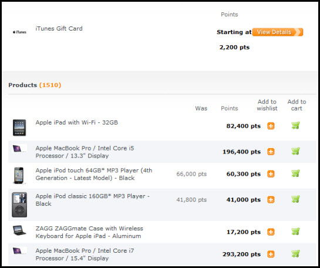Viewport: 320px width, 268px height.
Task: Open Apple iPod classic 160GB product link
Action: (93, 200)
